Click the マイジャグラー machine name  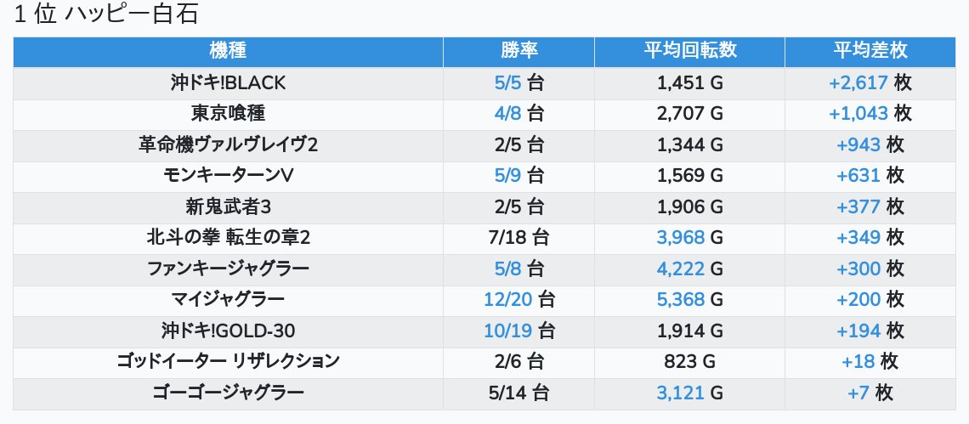point(228,299)
